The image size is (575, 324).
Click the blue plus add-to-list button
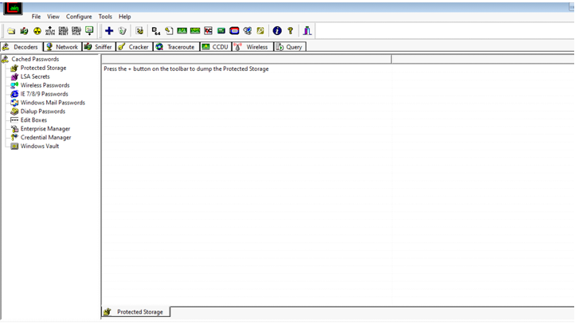[x=109, y=31]
